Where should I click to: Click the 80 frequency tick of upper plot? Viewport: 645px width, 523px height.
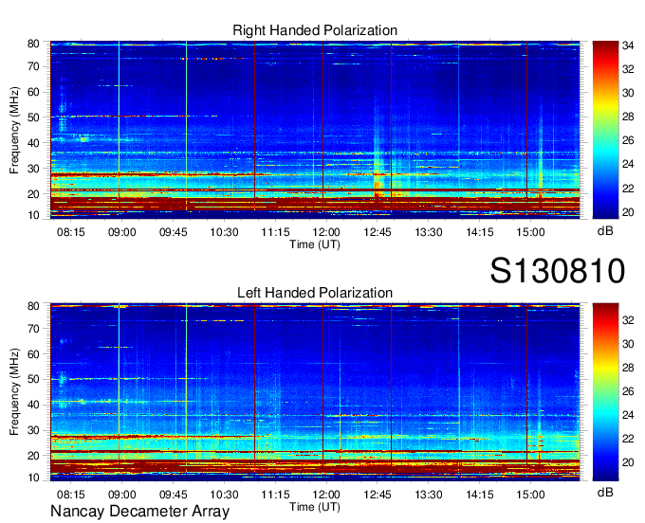tap(33, 44)
